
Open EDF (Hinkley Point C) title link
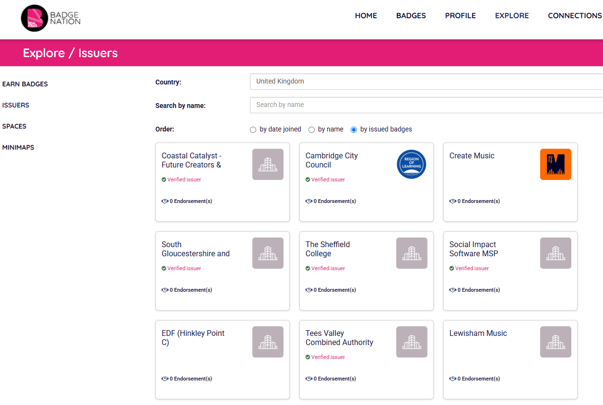[x=193, y=338]
